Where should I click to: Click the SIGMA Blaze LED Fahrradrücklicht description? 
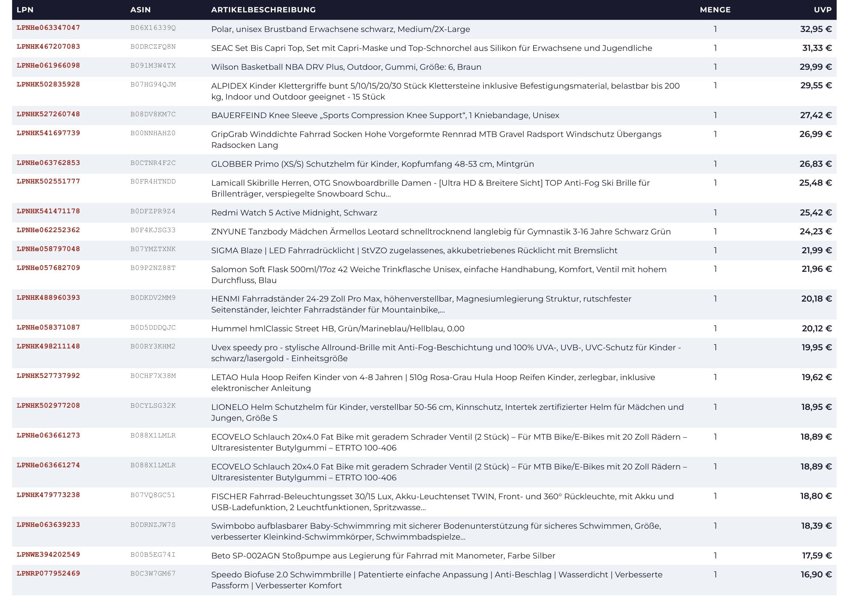pos(414,251)
